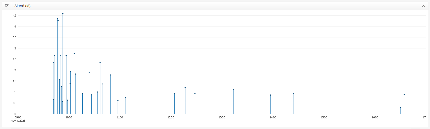Screen dimensions: 430x129
Task: Select the lowest data point near 16:30
Action: point(401,107)
